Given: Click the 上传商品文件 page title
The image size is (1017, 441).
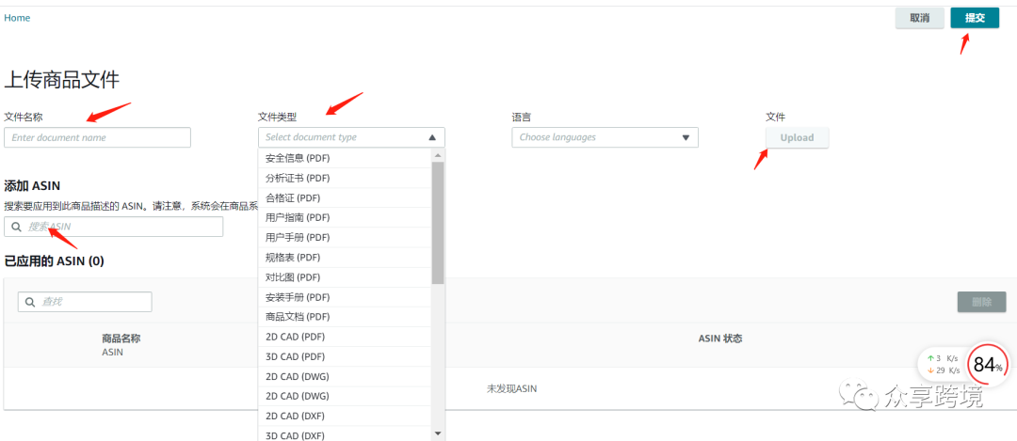Looking at the screenshot, I should pos(61,80).
